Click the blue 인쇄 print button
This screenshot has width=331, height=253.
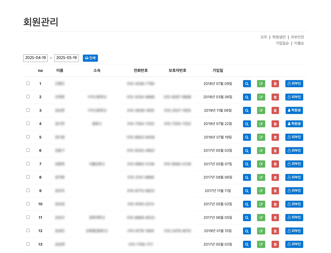pos(90,58)
